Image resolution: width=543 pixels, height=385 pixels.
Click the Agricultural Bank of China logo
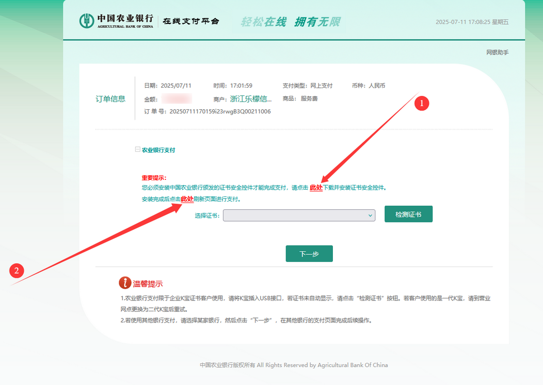tap(116, 21)
